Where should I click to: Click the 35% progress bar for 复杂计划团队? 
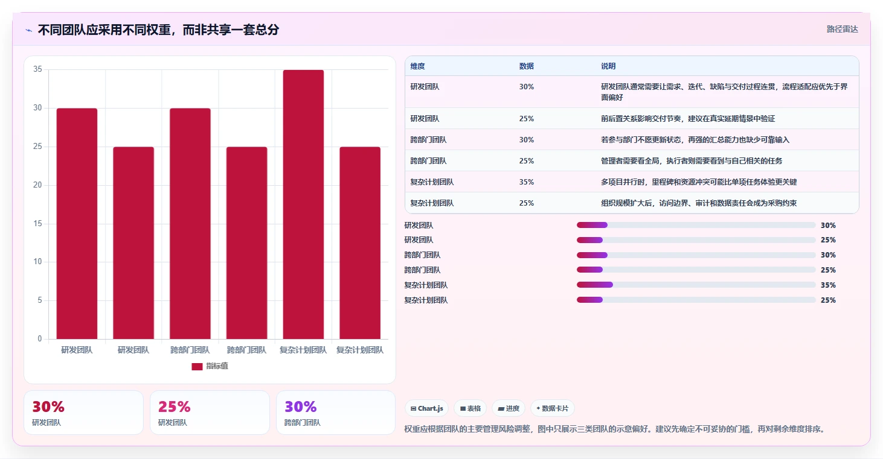pyautogui.click(x=696, y=285)
